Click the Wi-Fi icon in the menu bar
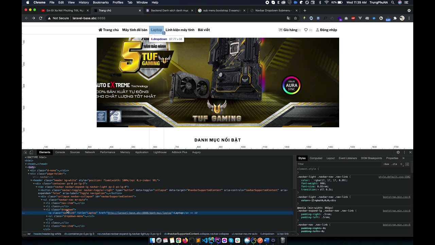This screenshot has height=245, width=435. click(327, 2)
